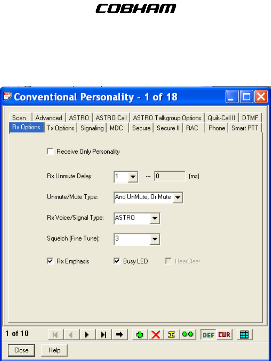Viewport: 271px width, 361px height.
Task: Click the DEF defaults icon
Action: tap(208, 334)
